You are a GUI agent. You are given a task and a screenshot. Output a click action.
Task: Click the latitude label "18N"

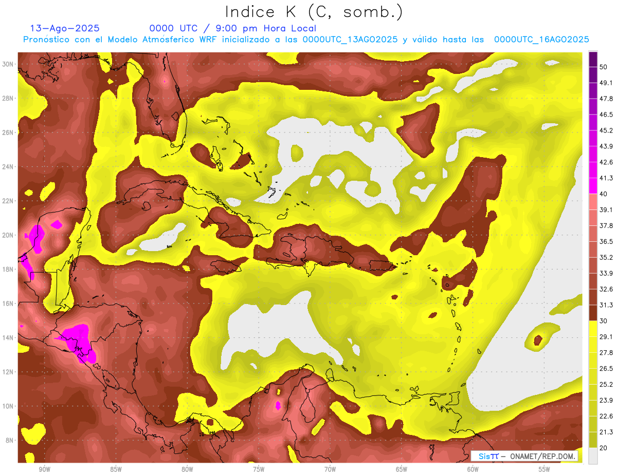(x=8, y=270)
